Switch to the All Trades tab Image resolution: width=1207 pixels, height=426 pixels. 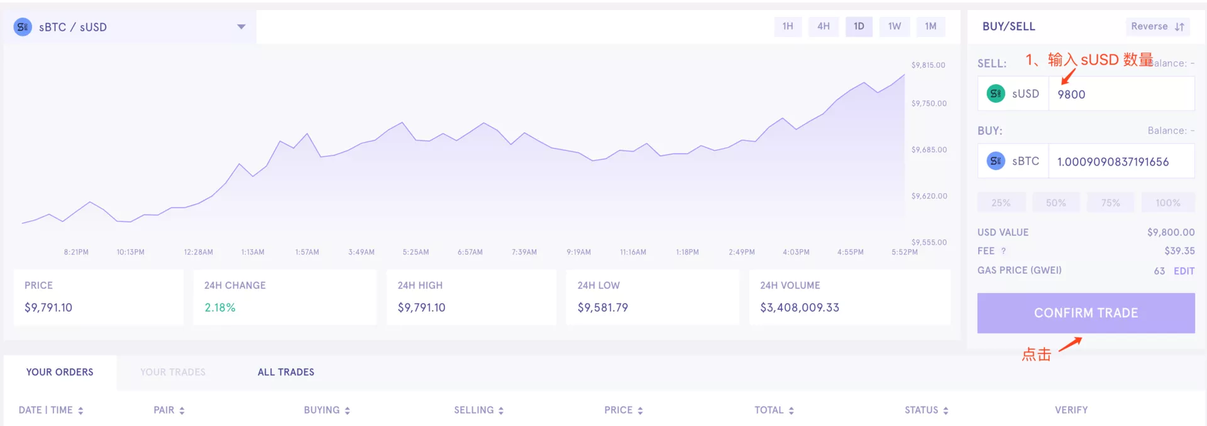[x=286, y=372]
